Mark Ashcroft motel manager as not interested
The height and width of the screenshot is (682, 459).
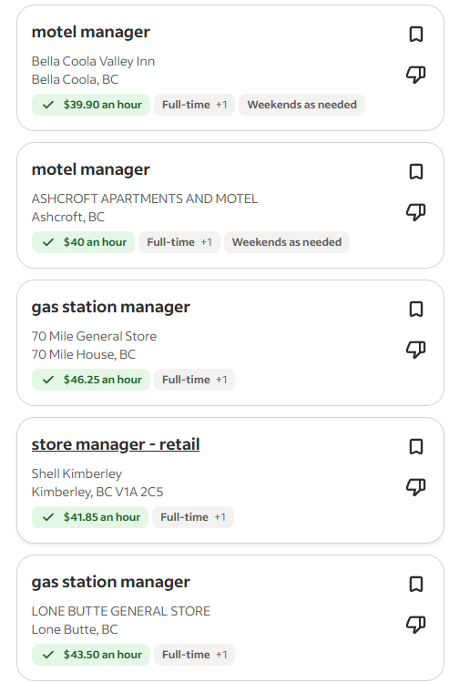click(x=416, y=212)
